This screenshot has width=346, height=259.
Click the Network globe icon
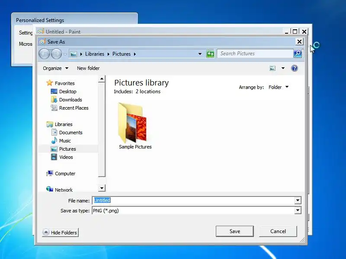[50, 189]
